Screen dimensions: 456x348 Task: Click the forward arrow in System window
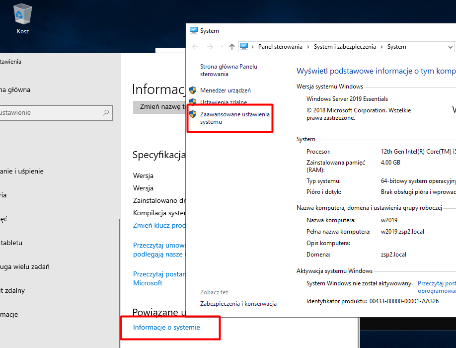coord(210,47)
